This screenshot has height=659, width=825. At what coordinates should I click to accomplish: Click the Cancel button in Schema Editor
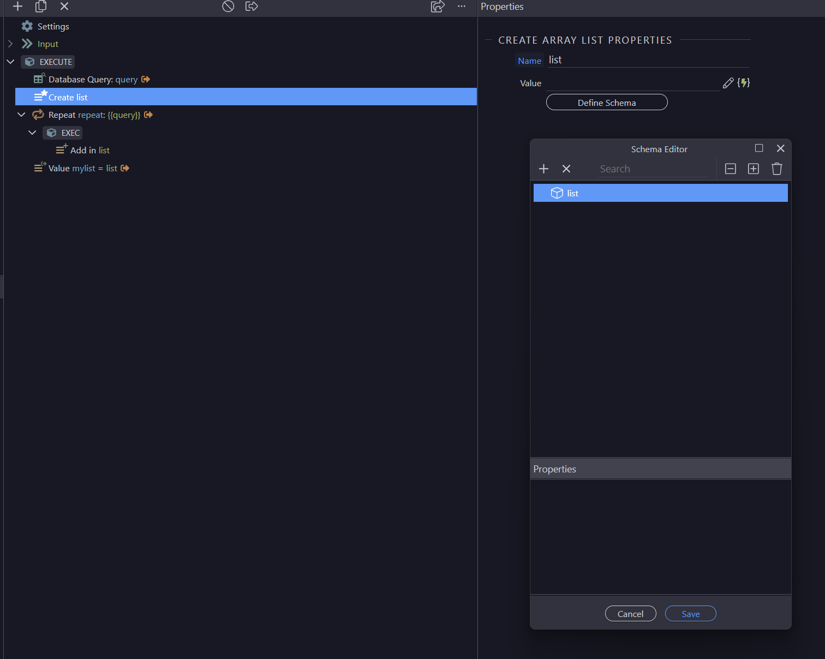[x=631, y=614]
